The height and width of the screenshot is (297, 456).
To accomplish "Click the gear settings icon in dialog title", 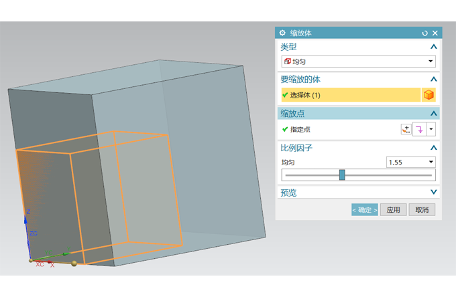I will tap(282, 33).
